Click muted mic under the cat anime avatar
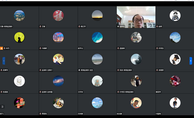Viewport: 194px width, 118px height. click(x=40, y=70)
